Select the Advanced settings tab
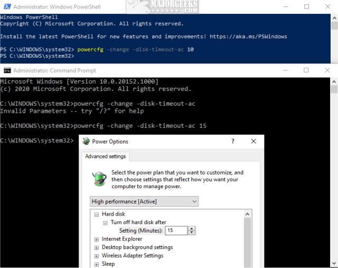The height and width of the screenshot is (268, 338). pyautogui.click(x=106, y=156)
